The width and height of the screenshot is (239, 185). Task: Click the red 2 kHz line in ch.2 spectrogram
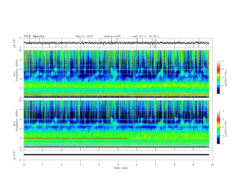[x=76, y=138]
